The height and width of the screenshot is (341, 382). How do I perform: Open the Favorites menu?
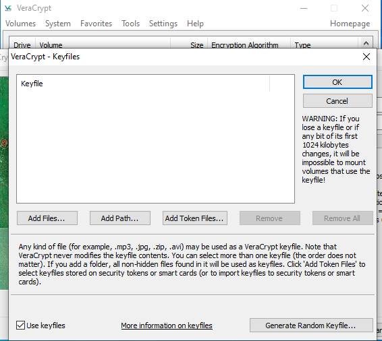click(96, 24)
